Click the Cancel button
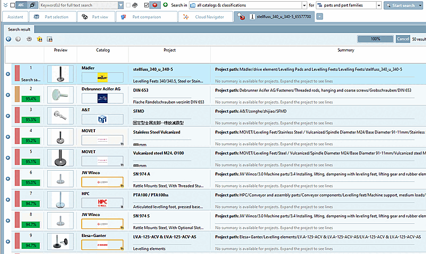This screenshot has width=426, height=254. 403,39
